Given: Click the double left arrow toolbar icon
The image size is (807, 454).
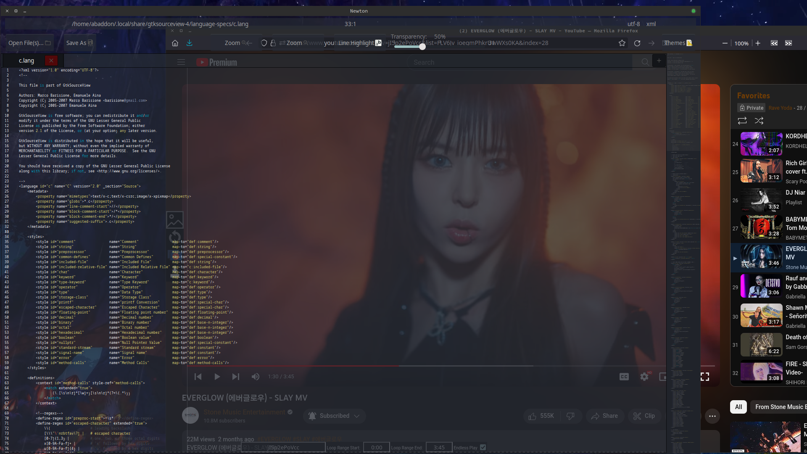Looking at the screenshot, I should [x=774, y=43].
